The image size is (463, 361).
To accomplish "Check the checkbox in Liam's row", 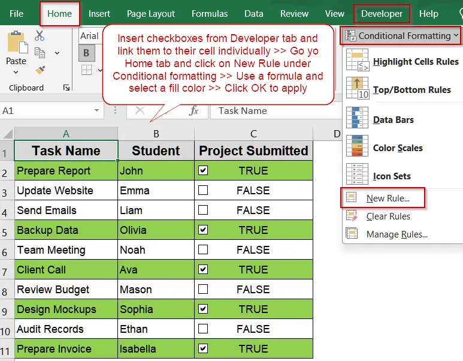I will coord(203,210).
